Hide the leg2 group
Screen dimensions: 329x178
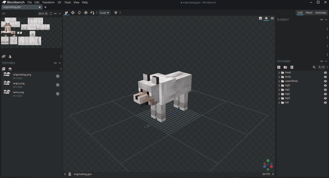tap(325, 94)
